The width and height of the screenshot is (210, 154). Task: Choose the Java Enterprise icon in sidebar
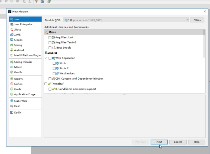pos(12,25)
